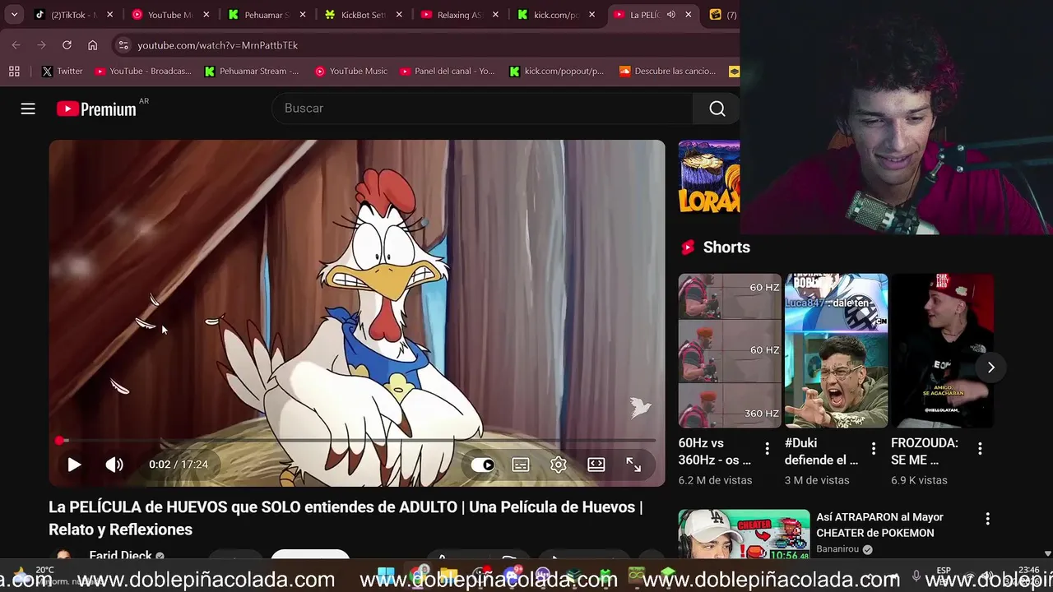Viewport: 1053px width, 592px height.
Task: Open the Lorax recommended video thumbnail
Action: (708, 178)
